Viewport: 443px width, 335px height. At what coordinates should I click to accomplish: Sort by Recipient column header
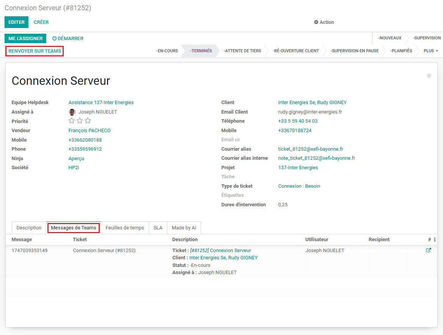(x=379, y=240)
